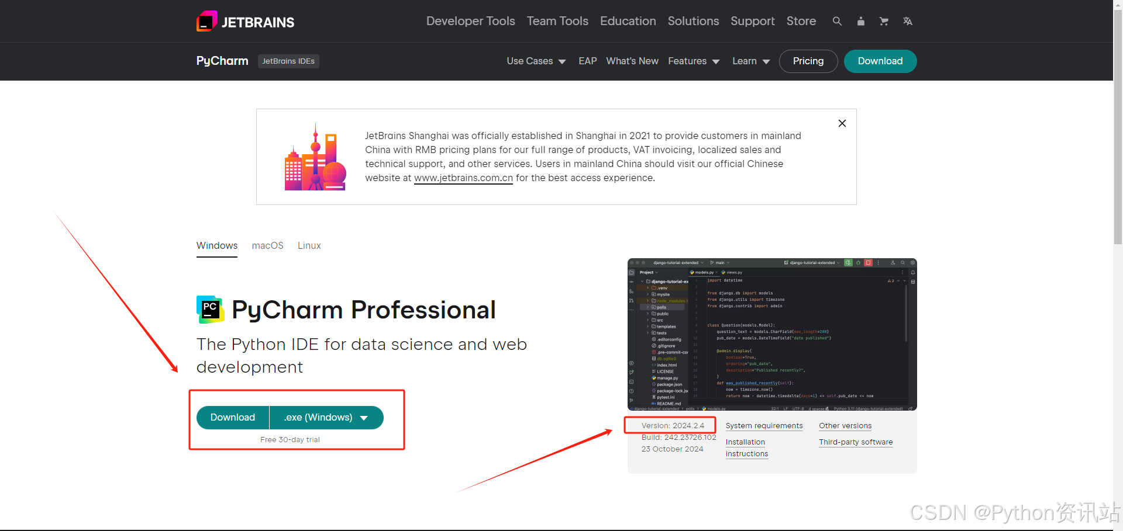Open the EAP page

(x=588, y=61)
